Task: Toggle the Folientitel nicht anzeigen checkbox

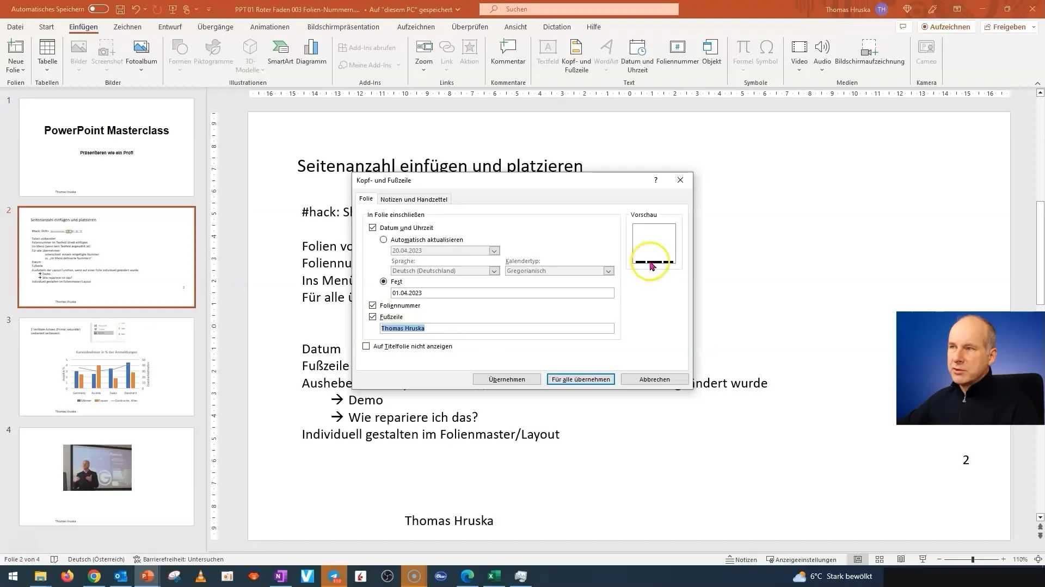Action: click(x=367, y=346)
